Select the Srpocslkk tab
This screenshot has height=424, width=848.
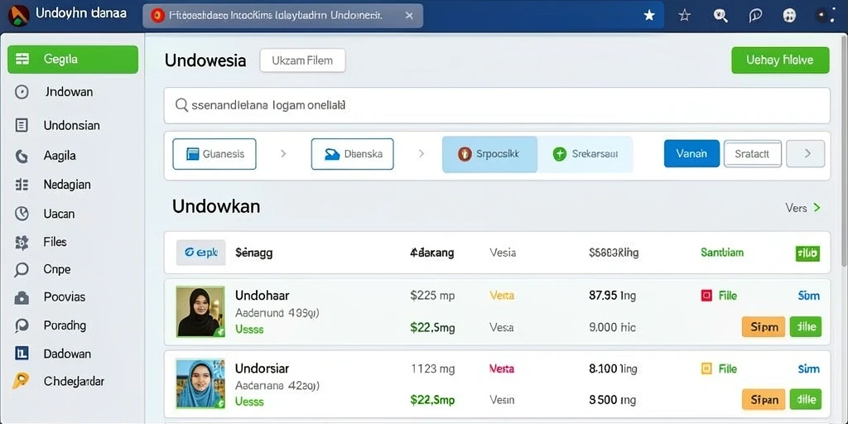[x=489, y=154]
